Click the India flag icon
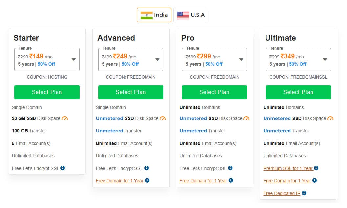Screen dimensions: 347x208 click(147, 14)
